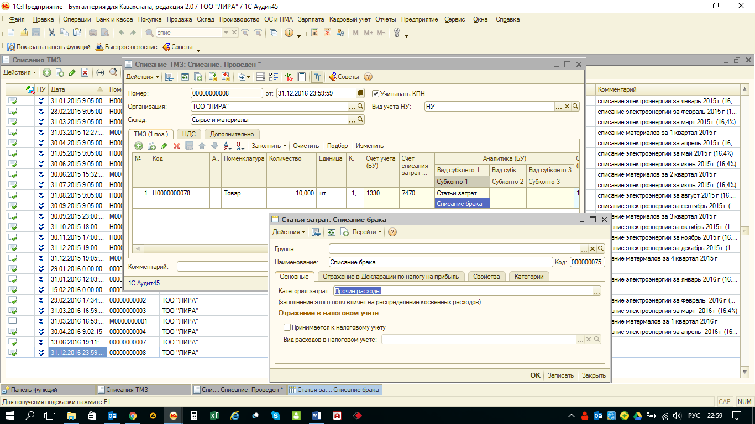Sort ascending with the А-Я arrow icon
The height and width of the screenshot is (424, 755).
coord(228,146)
